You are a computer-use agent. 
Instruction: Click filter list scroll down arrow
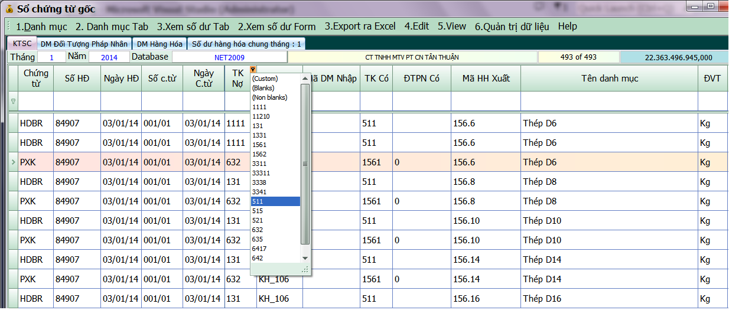coord(305,258)
